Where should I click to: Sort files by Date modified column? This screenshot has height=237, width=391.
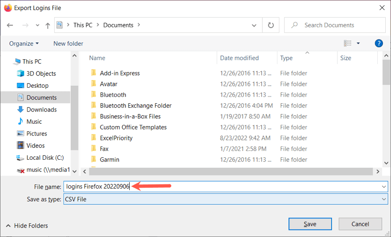click(239, 58)
